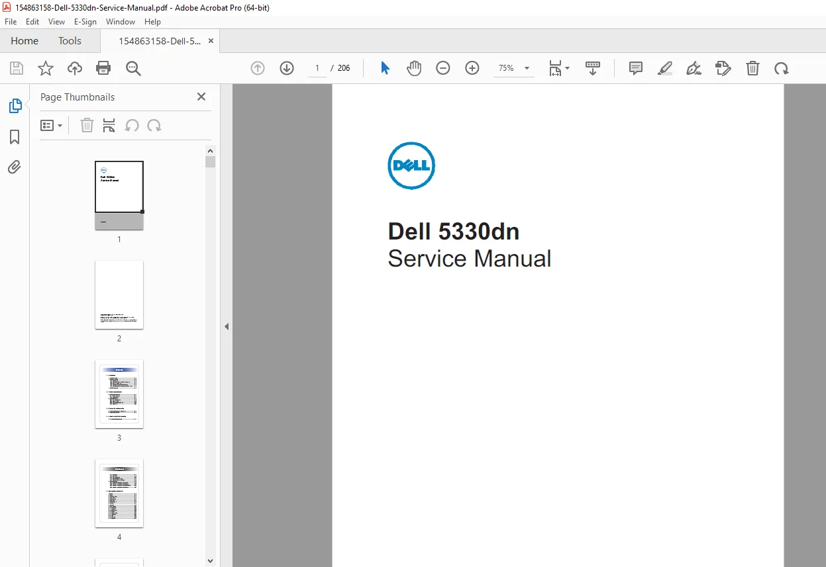Select the highlighter text tool
Viewport: 826px width, 567px height.
click(665, 68)
